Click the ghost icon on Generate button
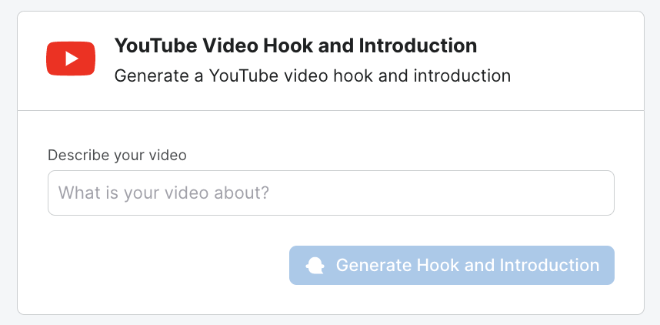Image resolution: width=660 pixels, height=325 pixels. [x=315, y=266]
